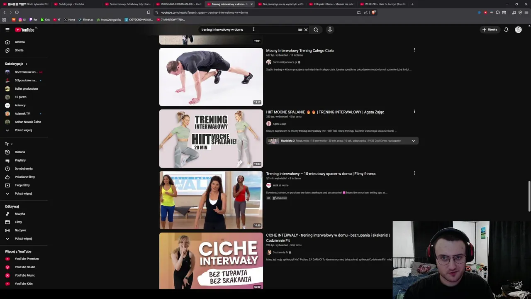
Task: Open Do obejrzenia watch later list
Action: (24, 169)
